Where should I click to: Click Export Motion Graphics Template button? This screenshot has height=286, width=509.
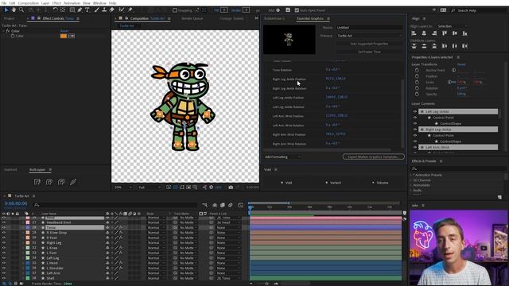[373, 157]
